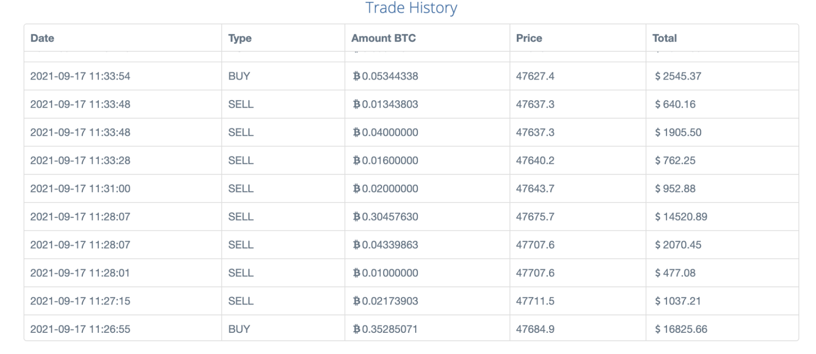
Task: Click the bitcoin icon beside 0.30457630
Action: tap(356, 217)
